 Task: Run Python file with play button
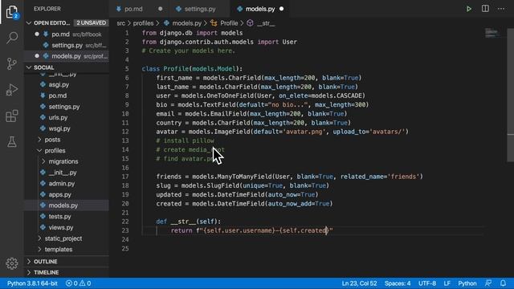[469, 9]
